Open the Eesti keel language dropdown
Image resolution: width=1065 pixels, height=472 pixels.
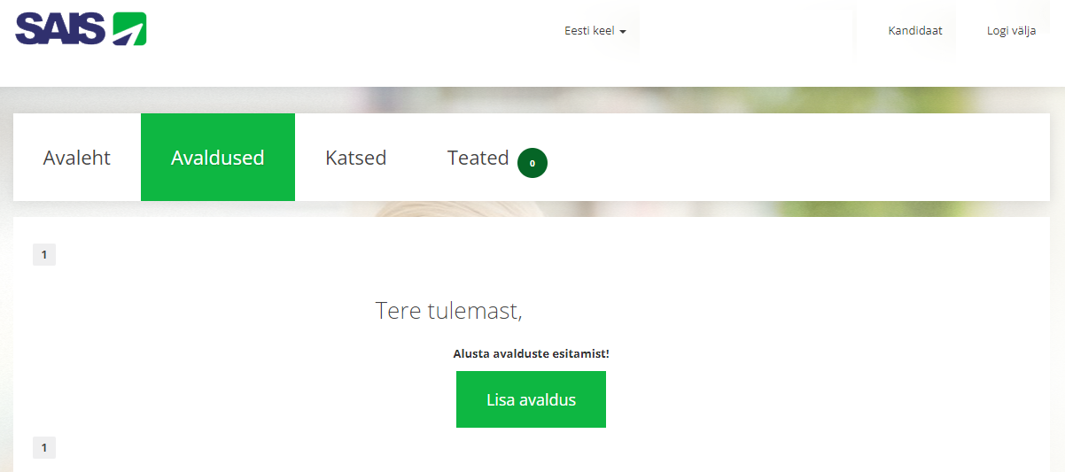(x=595, y=31)
